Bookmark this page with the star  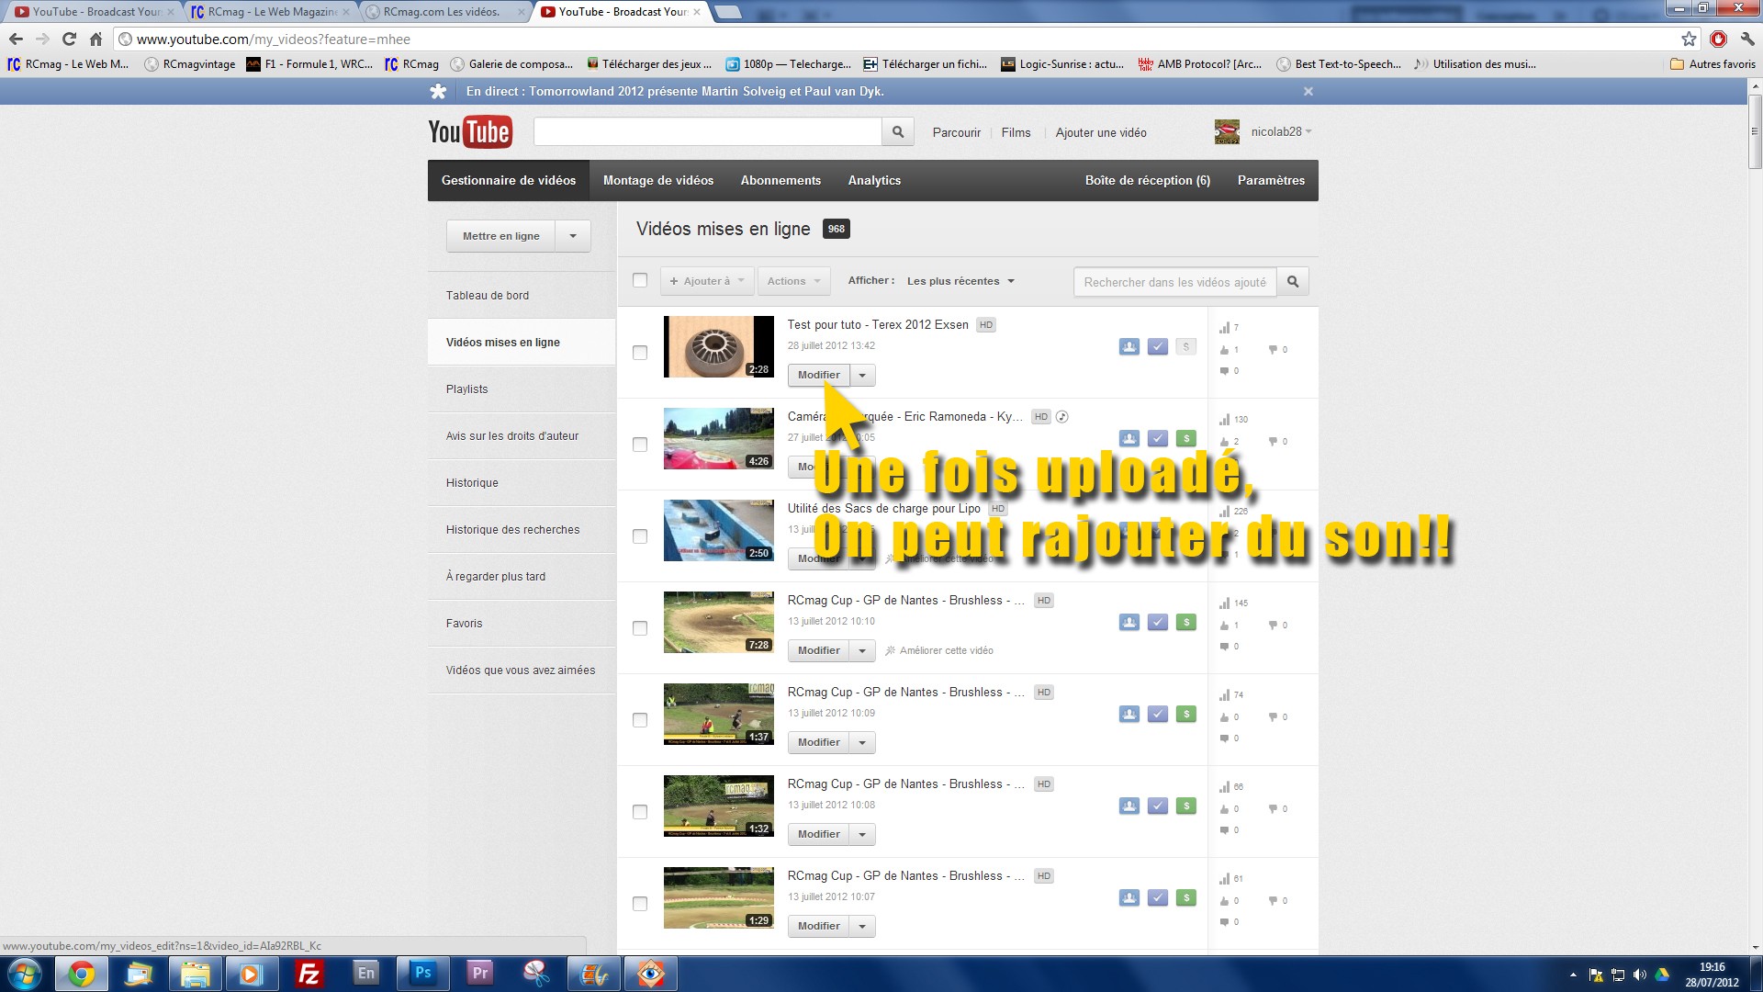click(x=1689, y=39)
